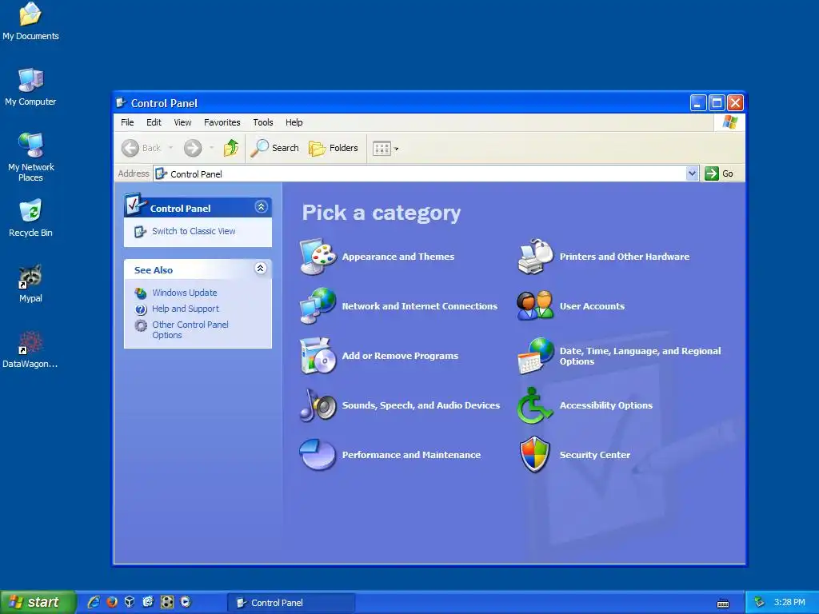Minimize the Control Panel window
Viewport: 819px width, 614px height.
click(x=697, y=103)
